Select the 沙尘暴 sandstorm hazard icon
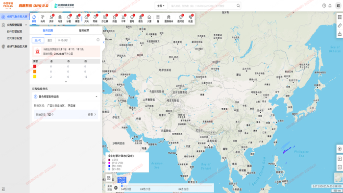Viewport: 343px width, 193px height. coord(105,19)
